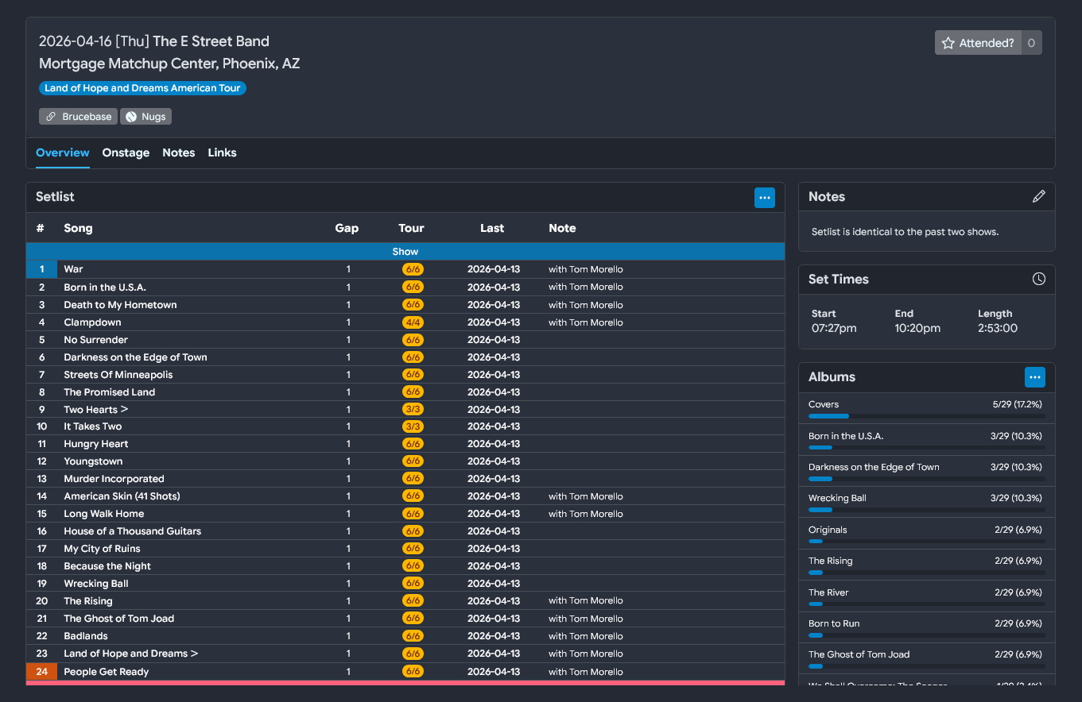Click the pencil edit icon in Notes
The height and width of the screenshot is (702, 1082).
(1038, 197)
